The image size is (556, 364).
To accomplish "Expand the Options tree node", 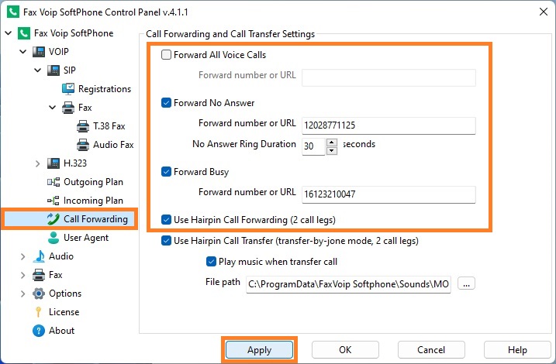I will [x=23, y=294].
